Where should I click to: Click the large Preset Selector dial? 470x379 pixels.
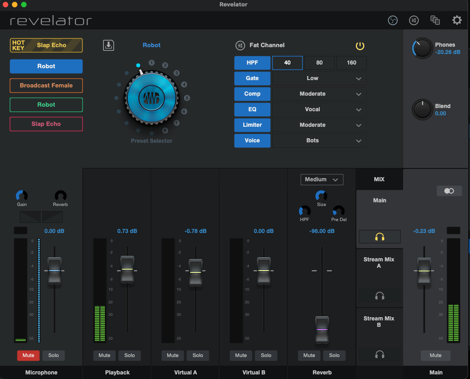coord(151,97)
